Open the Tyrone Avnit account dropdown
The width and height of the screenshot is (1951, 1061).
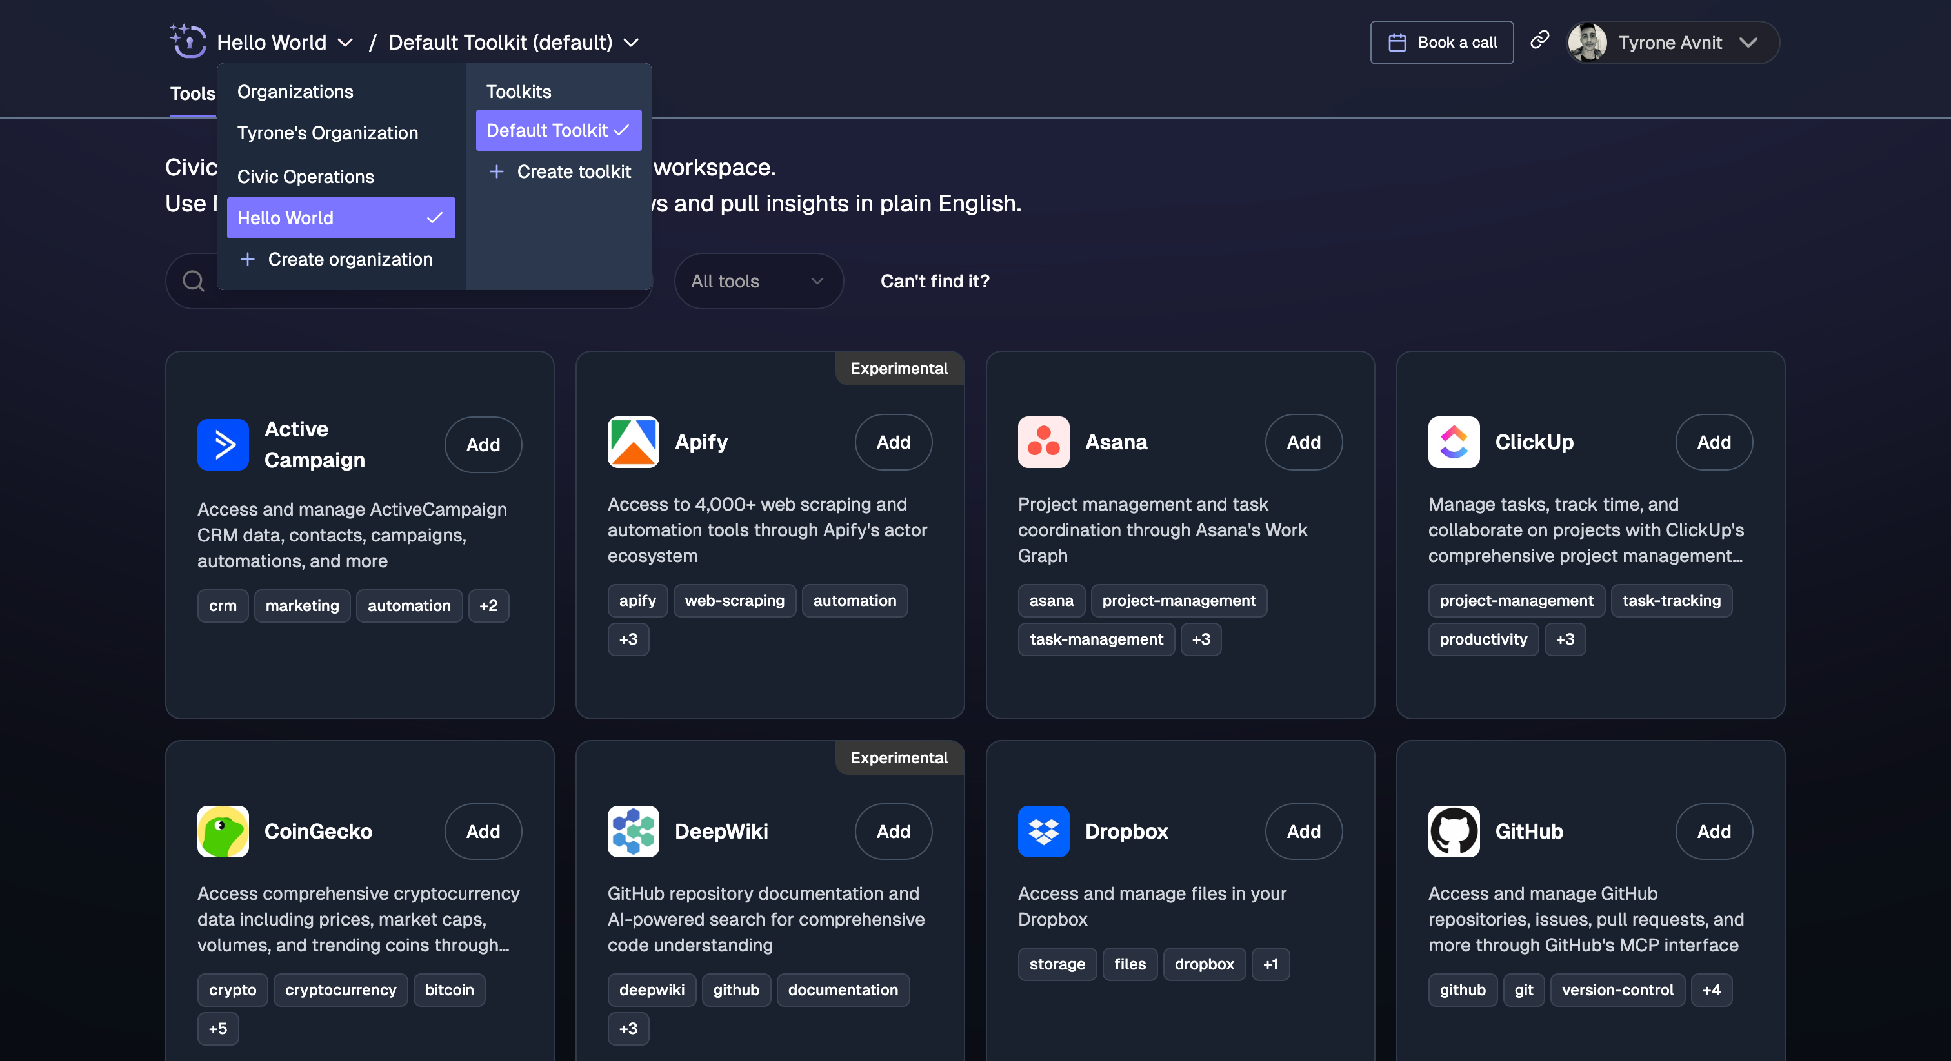pyautogui.click(x=1671, y=43)
